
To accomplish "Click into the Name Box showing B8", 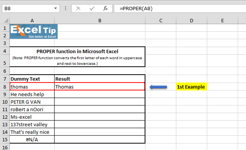I will tap(28, 8).
